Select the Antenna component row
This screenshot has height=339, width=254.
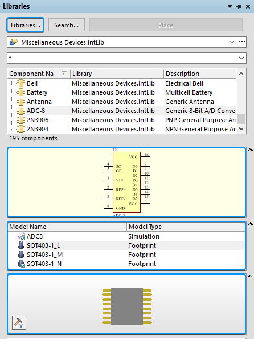pos(122,102)
